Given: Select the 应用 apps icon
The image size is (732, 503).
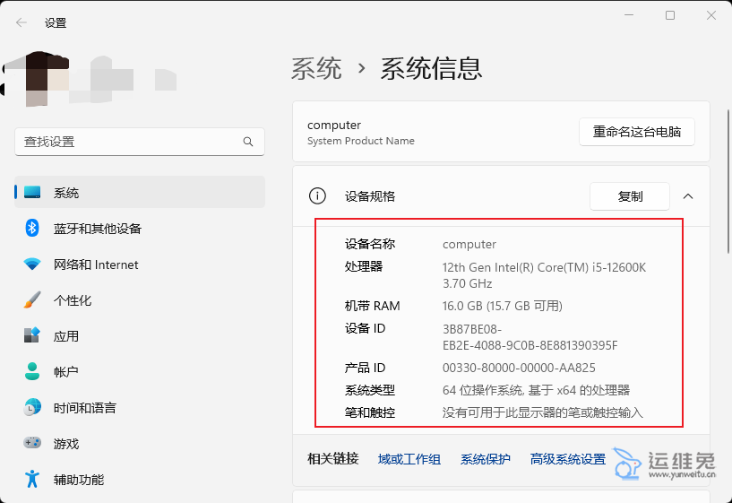Looking at the screenshot, I should tap(32, 336).
